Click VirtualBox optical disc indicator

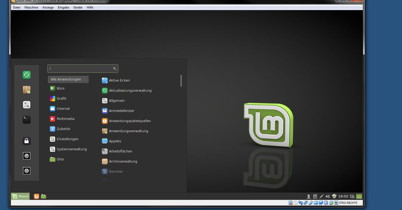tap(295, 203)
